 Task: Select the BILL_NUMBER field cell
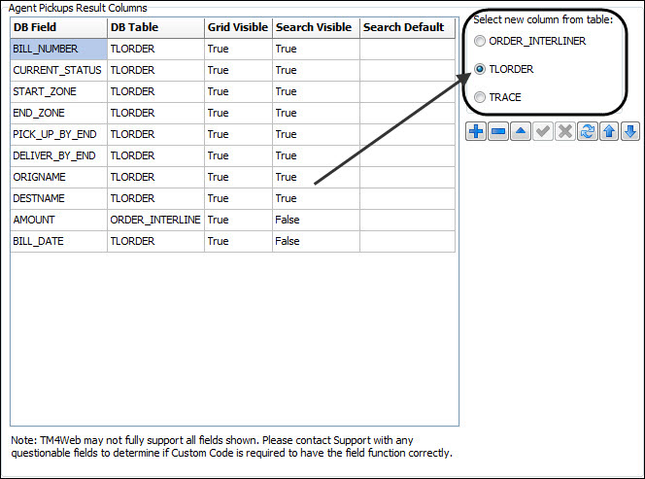[x=59, y=49]
